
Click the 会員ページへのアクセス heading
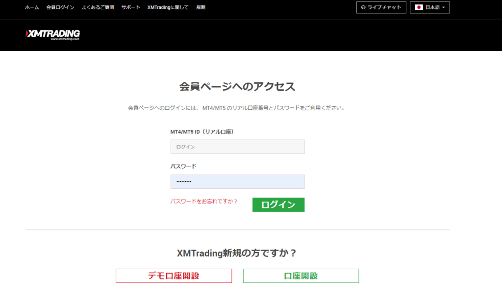(237, 86)
